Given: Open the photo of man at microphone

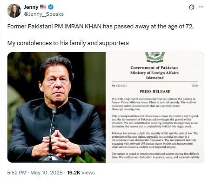Looking at the screenshot, I should point(56,107).
